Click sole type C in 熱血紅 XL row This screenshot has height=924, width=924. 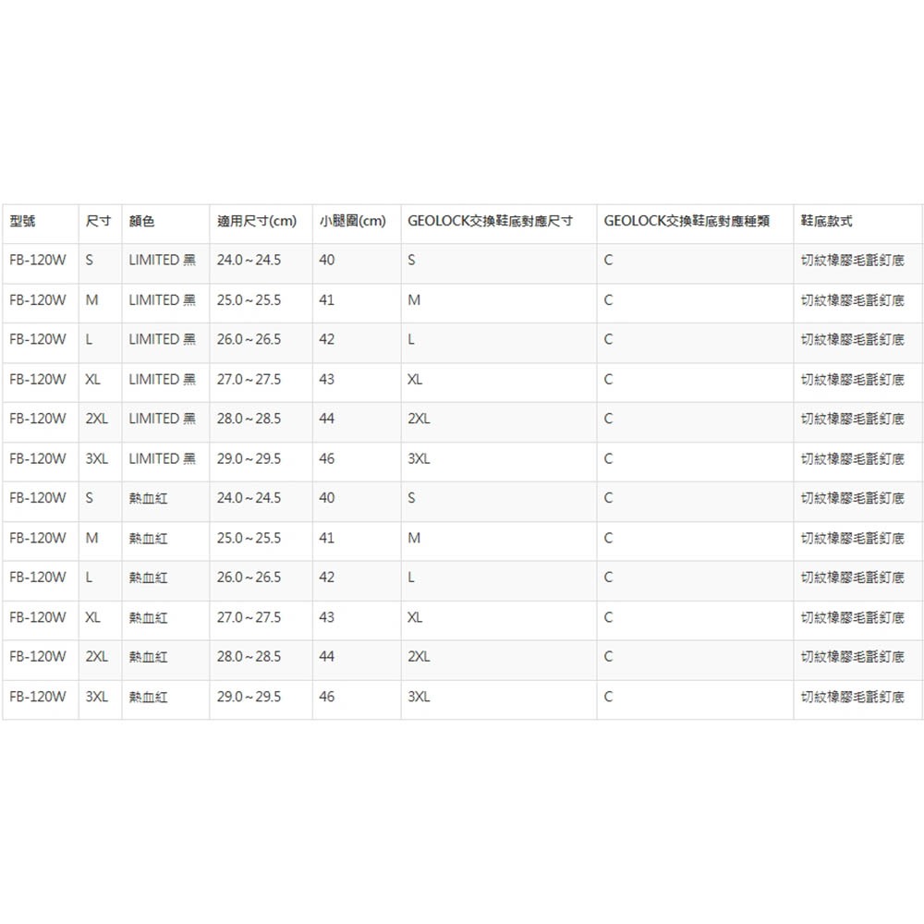click(608, 617)
